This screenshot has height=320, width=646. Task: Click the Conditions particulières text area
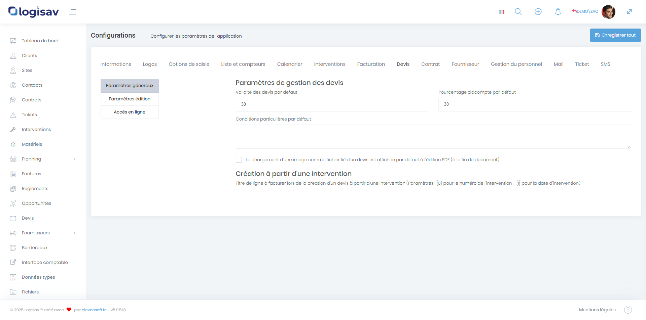(x=433, y=137)
